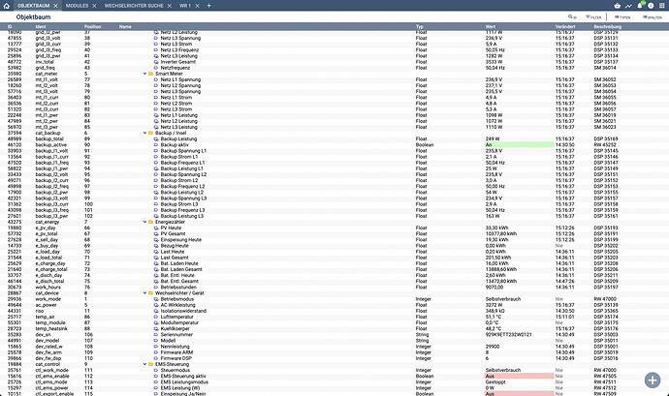Collapse the Wechselrichter / Gerät category
The image size is (669, 396).
pos(144,293)
